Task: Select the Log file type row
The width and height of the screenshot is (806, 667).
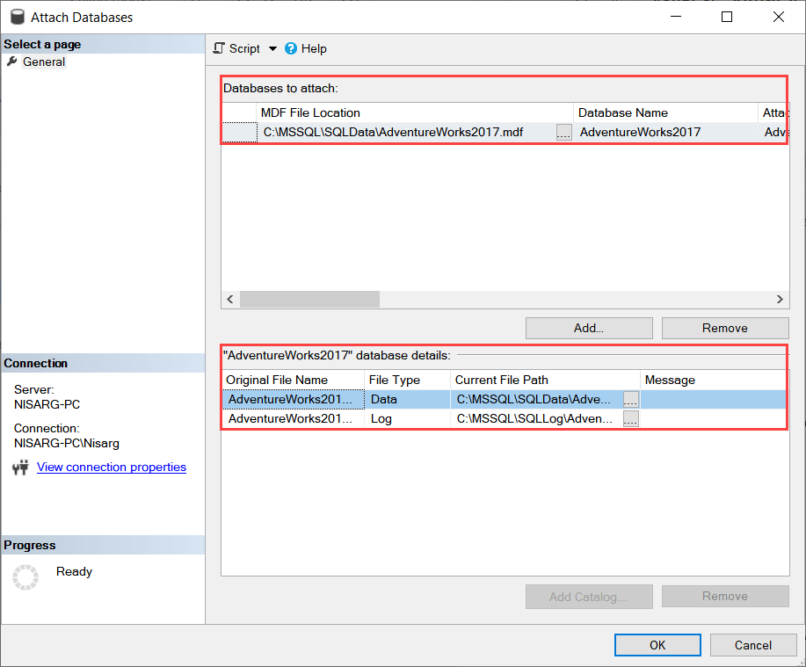Action: click(x=396, y=418)
